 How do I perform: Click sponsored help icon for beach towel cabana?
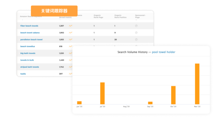136,33
